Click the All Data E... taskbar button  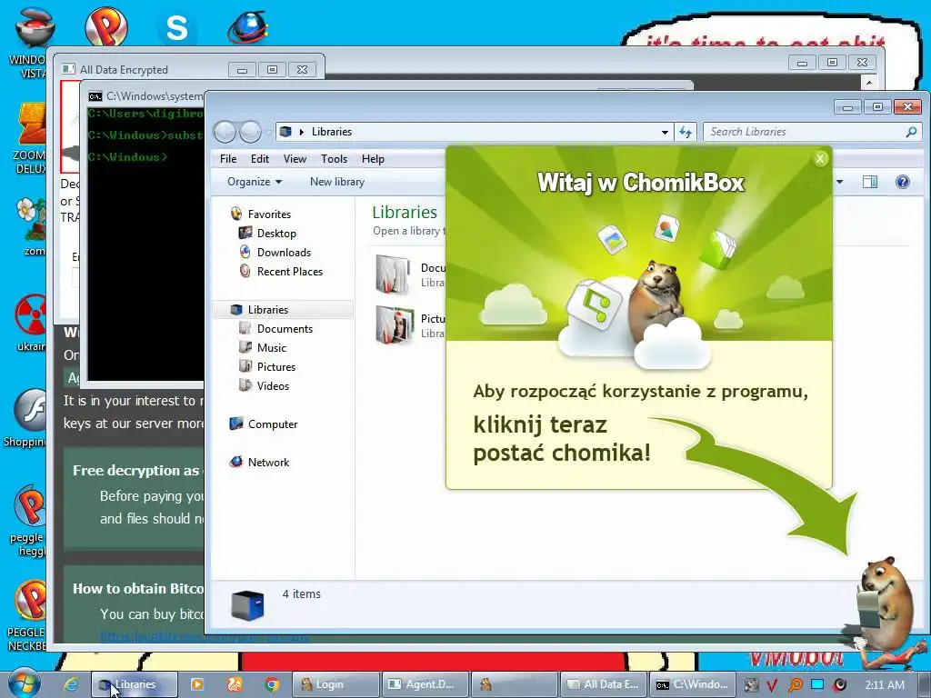point(604,684)
